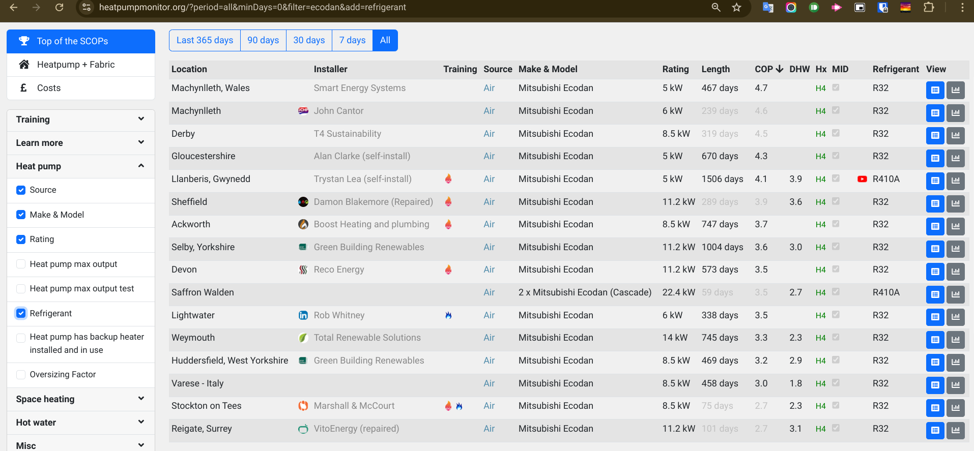This screenshot has width=974, height=451.
Task: Open chart view for Llanberis, Gwynedd row
Action: (x=955, y=181)
